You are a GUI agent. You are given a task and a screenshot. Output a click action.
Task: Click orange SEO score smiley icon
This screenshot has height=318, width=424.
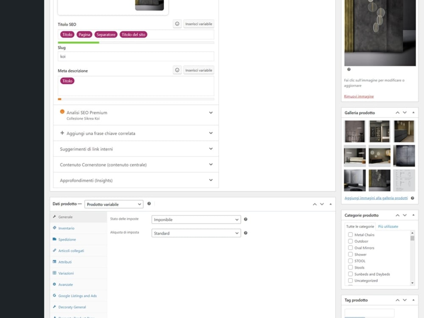(x=62, y=112)
